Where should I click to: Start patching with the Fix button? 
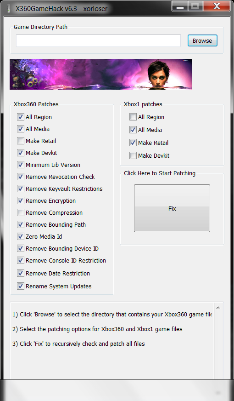[x=172, y=208]
